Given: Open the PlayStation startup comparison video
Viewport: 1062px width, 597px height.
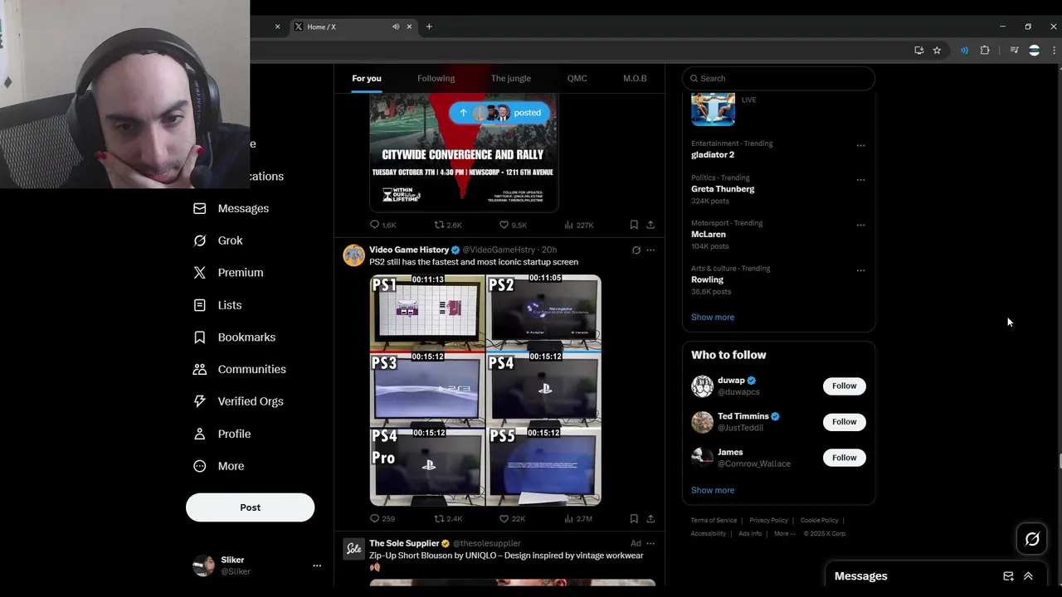Looking at the screenshot, I should tap(485, 390).
